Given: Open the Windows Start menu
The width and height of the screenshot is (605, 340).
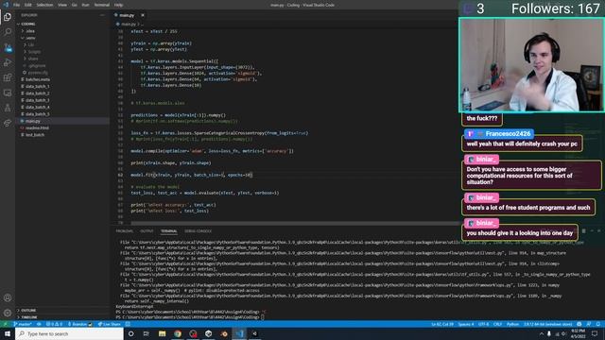Looking at the screenshot, I should coord(8,333).
